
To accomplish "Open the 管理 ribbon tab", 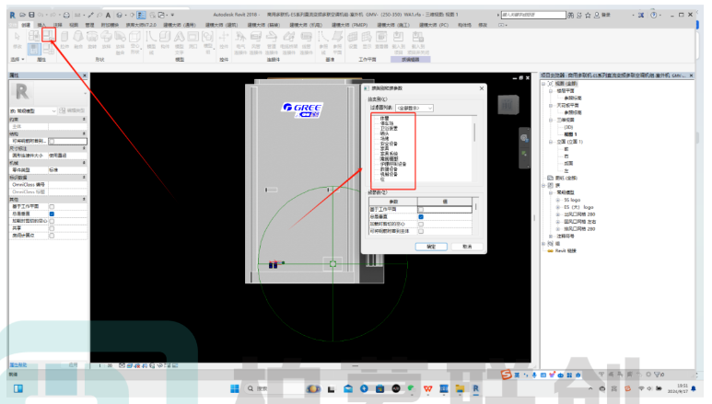I will pyautogui.click(x=90, y=25).
